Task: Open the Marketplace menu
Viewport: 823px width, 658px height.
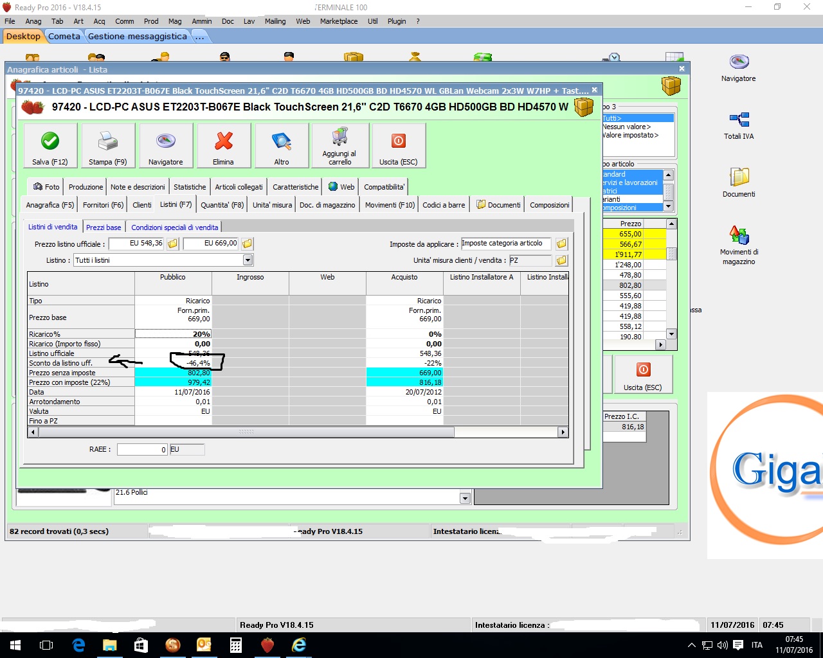Action: click(339, 21)
